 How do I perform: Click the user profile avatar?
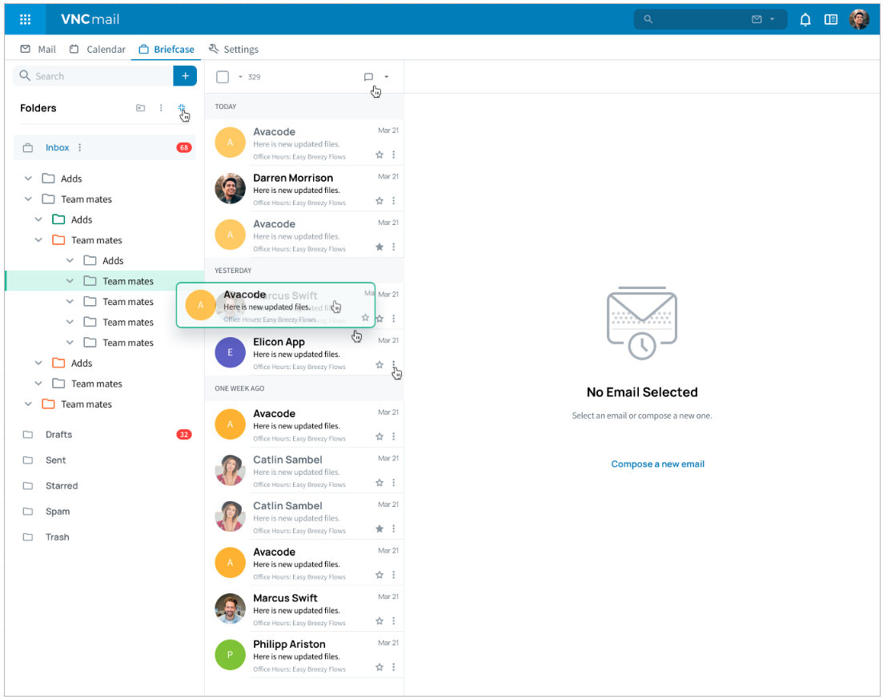(859, 19)
